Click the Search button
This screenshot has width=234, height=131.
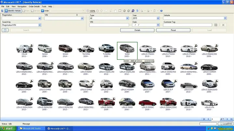click(26, 30)
